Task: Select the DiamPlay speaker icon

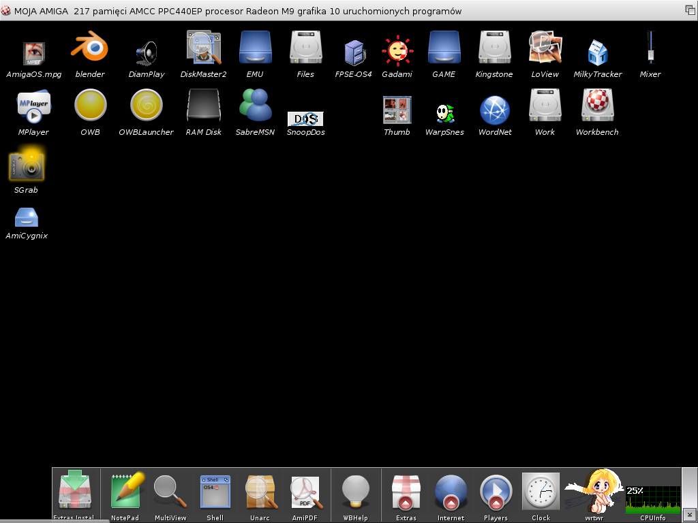Action: pos(147,53)
